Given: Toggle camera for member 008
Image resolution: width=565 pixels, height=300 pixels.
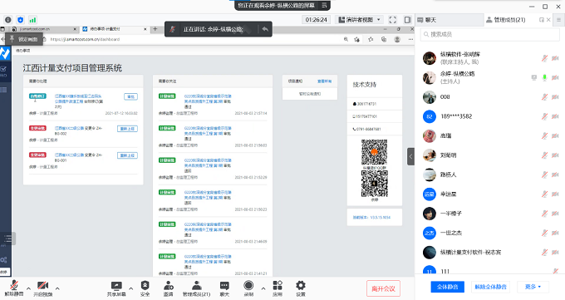Looking at the screenshot, I should (x=555, y=97).
